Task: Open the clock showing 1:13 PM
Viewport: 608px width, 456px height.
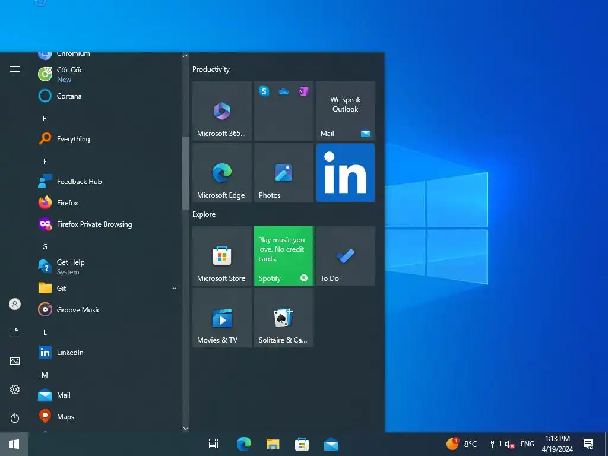Action: (x=558, y=444)
